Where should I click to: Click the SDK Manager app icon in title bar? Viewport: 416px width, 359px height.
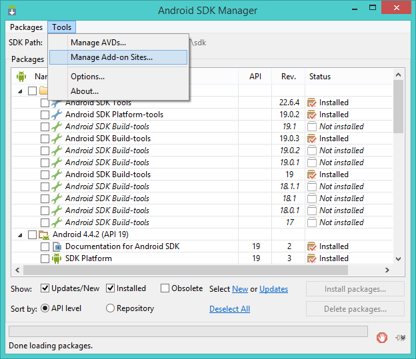pyautogui.click(x=12, y=10)
